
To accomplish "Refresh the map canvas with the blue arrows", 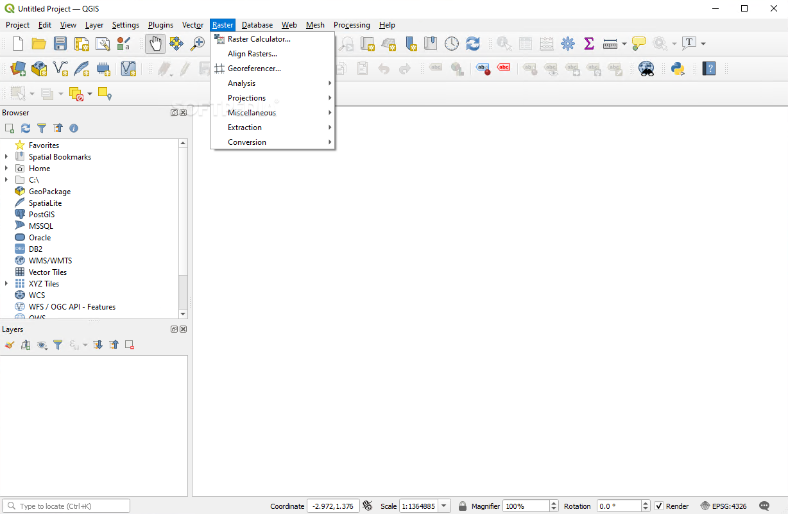I will 473,44.
